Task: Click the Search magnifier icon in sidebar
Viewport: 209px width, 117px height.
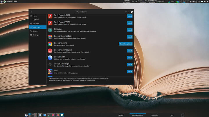Action: tap(31, 31)
